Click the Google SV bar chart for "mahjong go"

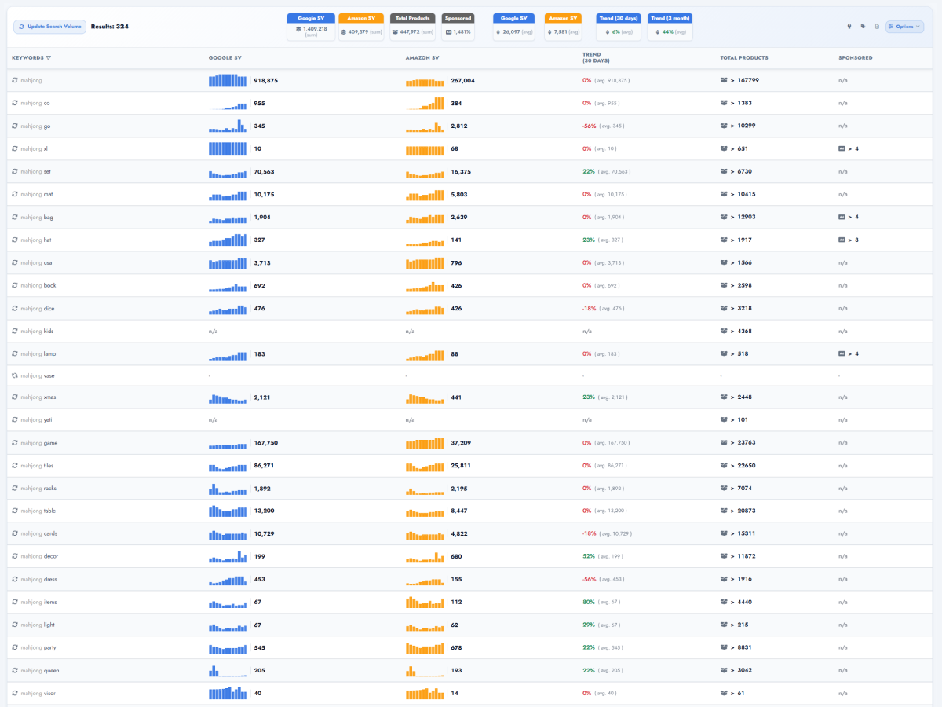pyautogui.click(x=228, y=126)
